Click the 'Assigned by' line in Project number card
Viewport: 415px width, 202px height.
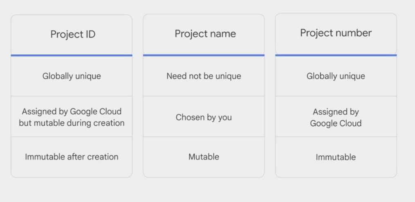[x=336, y=112]
